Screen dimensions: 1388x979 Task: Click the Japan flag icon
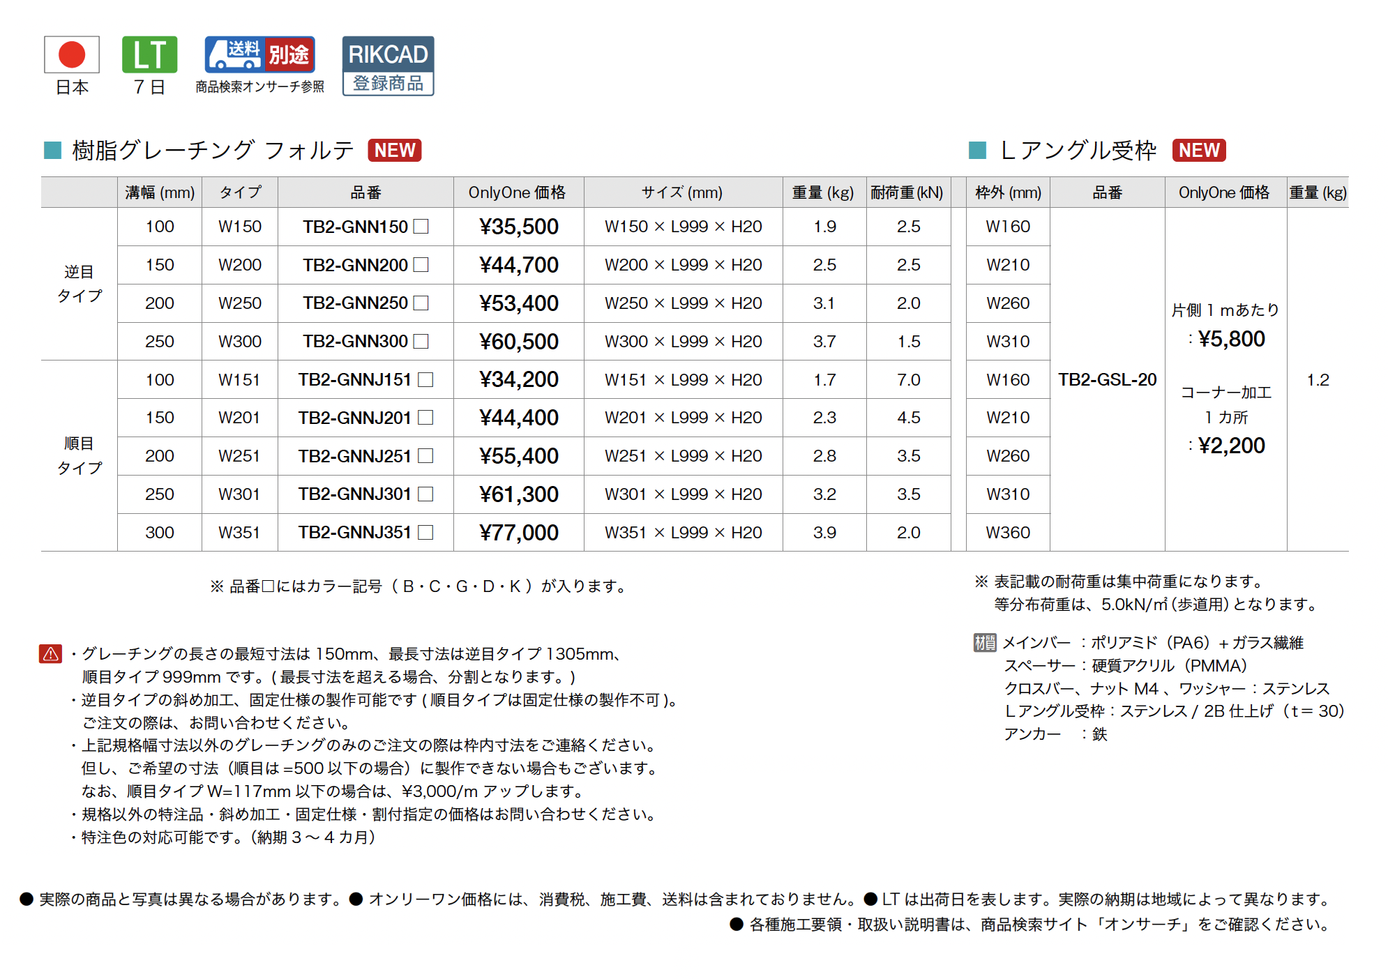click(x=72, y=55)
